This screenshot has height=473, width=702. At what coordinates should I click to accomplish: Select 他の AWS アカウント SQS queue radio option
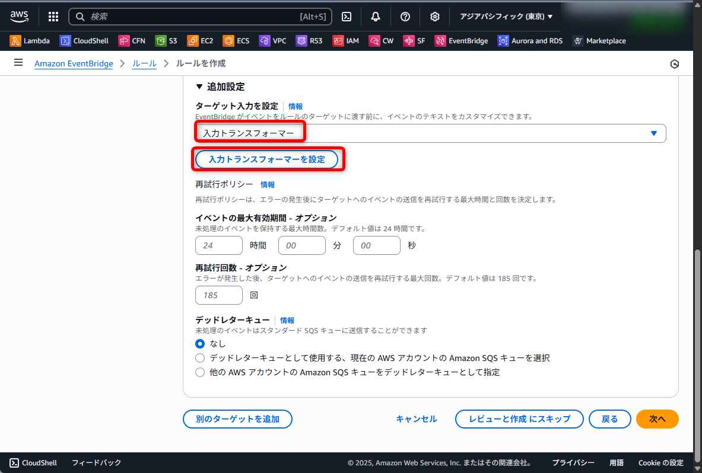[x=200, y=372]
